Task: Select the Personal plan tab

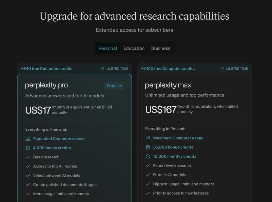Action: (107, 48)
